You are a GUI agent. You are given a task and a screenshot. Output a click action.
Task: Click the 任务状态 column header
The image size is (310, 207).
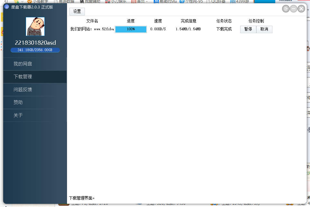click(x=224, y=21)
